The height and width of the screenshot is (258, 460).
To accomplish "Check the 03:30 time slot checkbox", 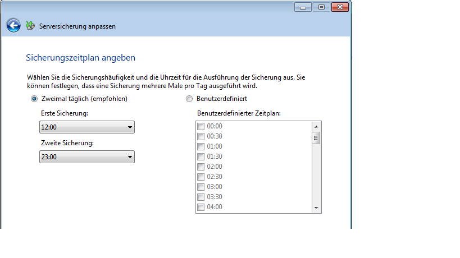I will tap(201, 197).
